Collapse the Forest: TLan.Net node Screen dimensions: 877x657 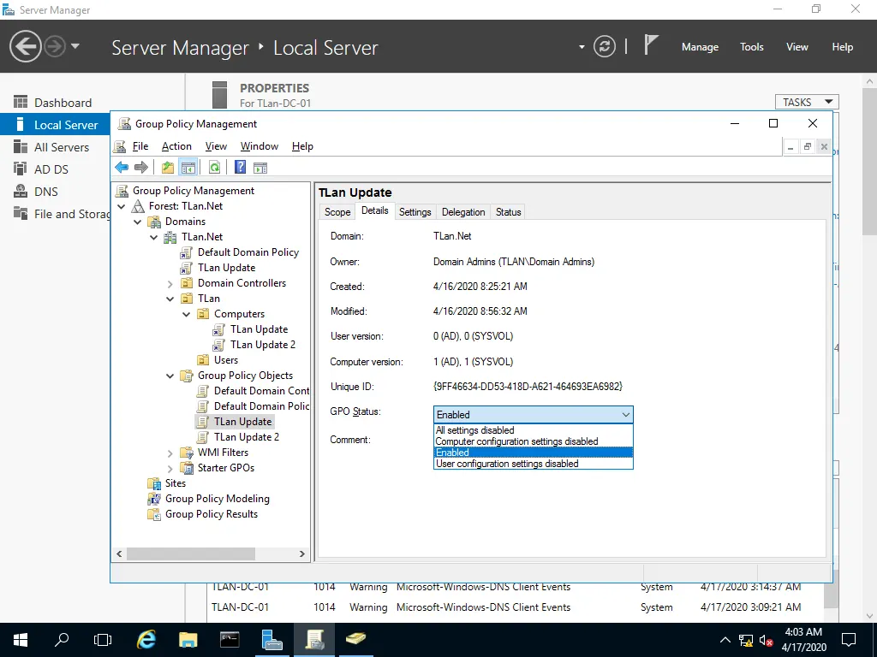(x=122, y=206)
